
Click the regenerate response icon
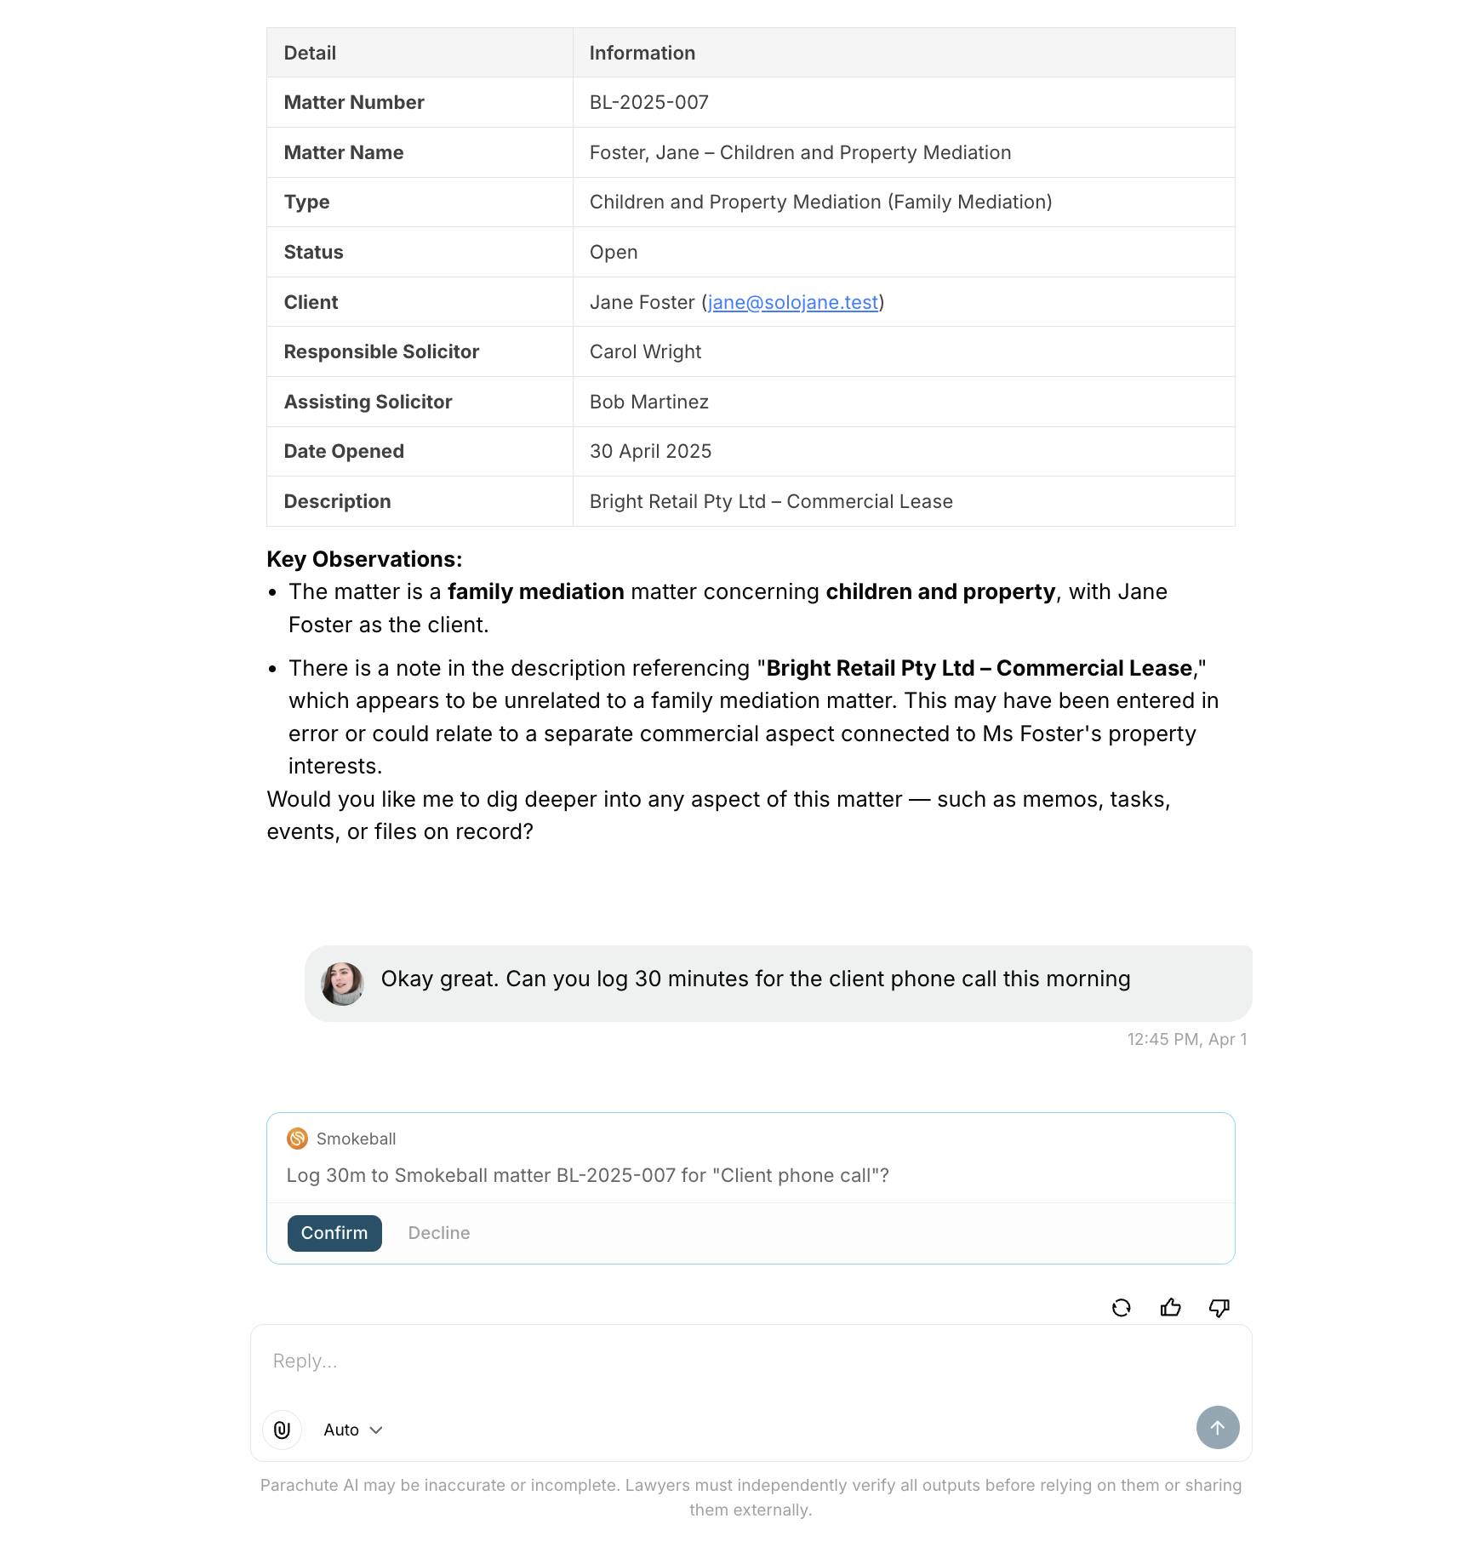point(1121,1308)
